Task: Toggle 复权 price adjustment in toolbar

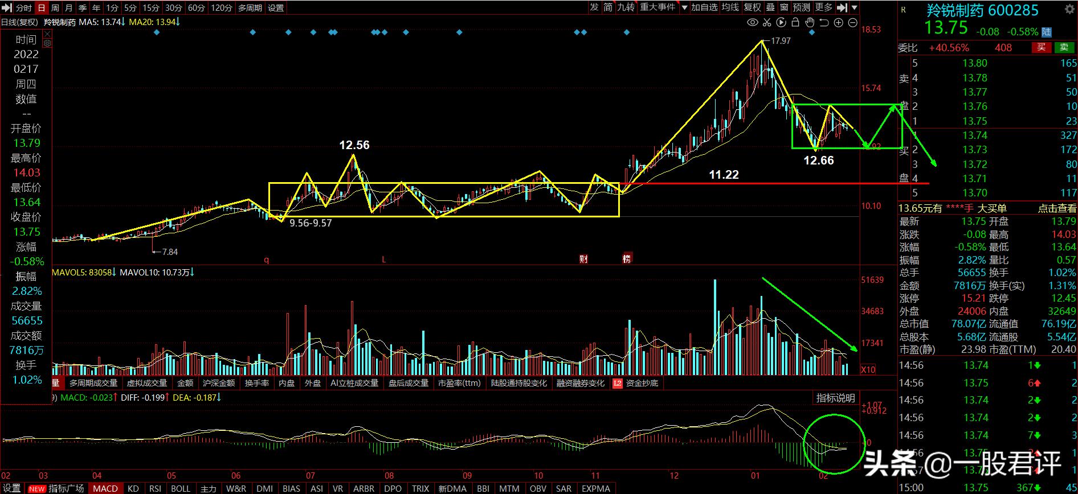Action: tap(752, 7)
